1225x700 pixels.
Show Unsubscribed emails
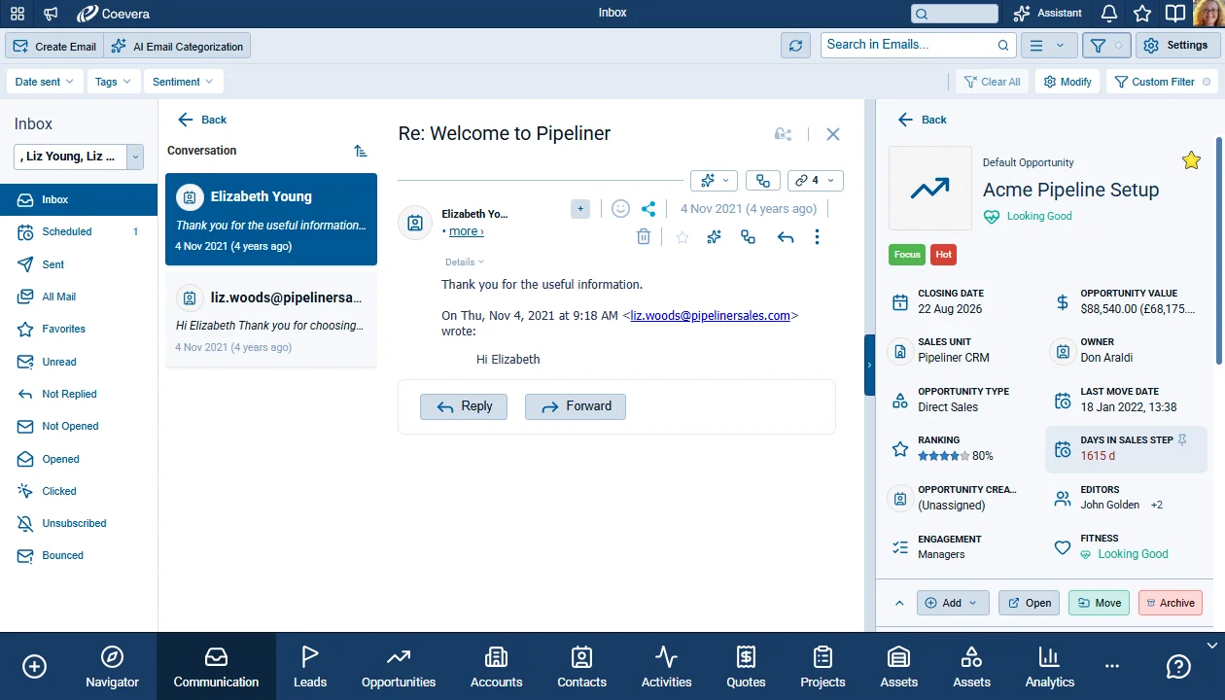[79, 523]
